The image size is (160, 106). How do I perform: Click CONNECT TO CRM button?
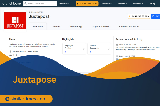(x=139, y=16)
